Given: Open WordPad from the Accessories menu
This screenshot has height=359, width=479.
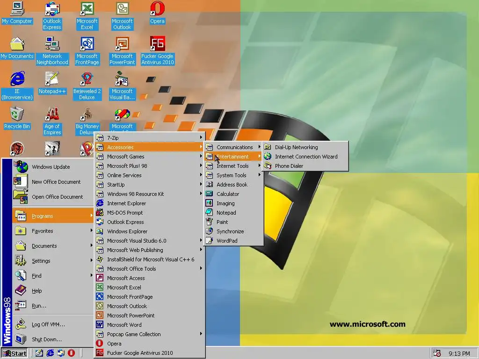Looking at the screenshot, I should click(234, 241).
